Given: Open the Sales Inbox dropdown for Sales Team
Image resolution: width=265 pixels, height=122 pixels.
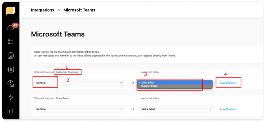Looking at the screenshot, I should (x=176, y=109).
